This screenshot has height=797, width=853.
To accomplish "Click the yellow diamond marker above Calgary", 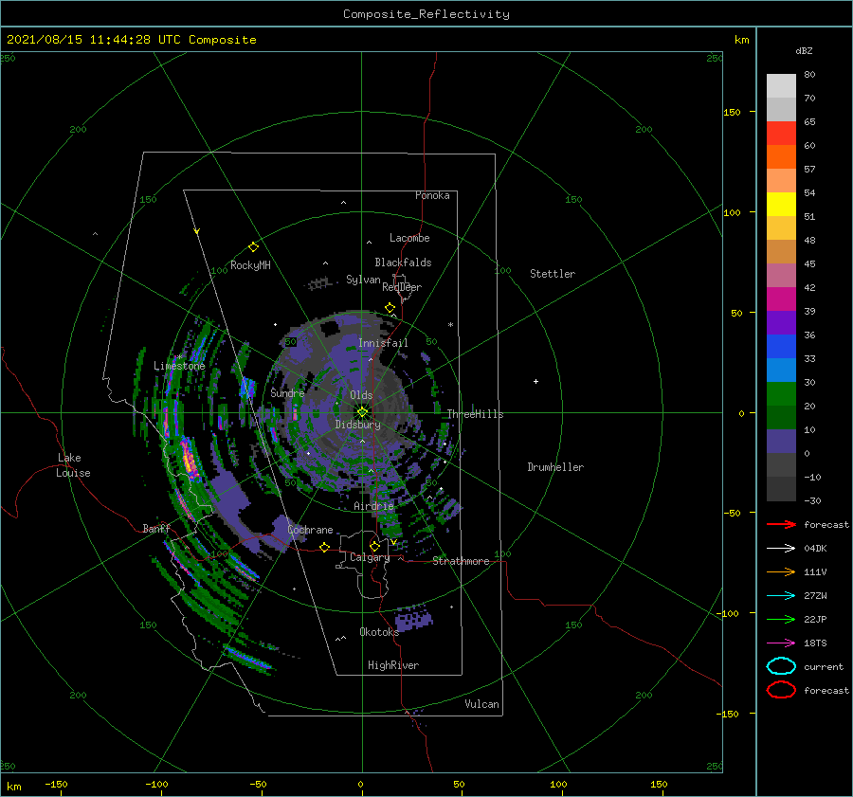I will coord(374,546).
